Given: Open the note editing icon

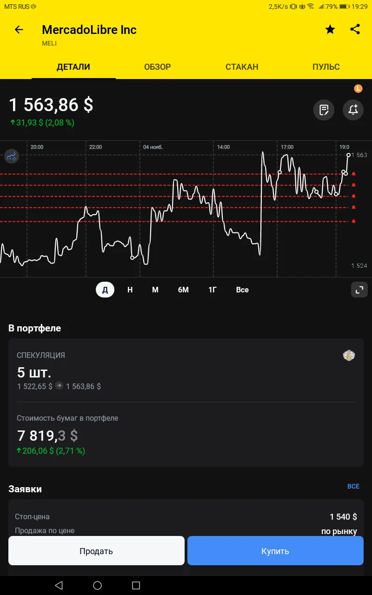Looking at the screenshot, I should point(324,110).
